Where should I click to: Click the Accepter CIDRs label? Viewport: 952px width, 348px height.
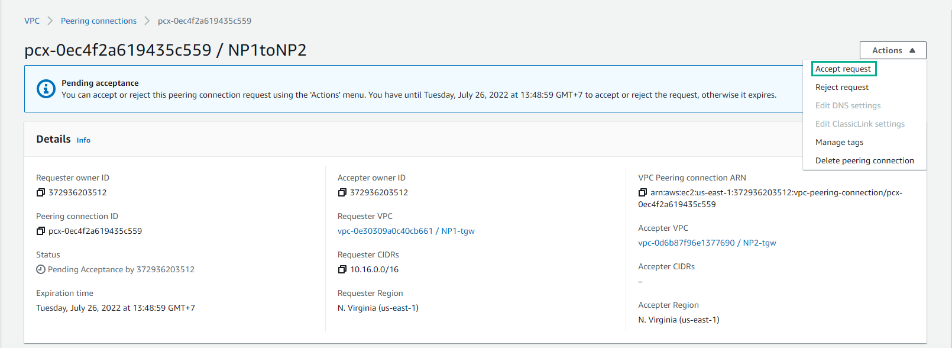click(666, 266)
